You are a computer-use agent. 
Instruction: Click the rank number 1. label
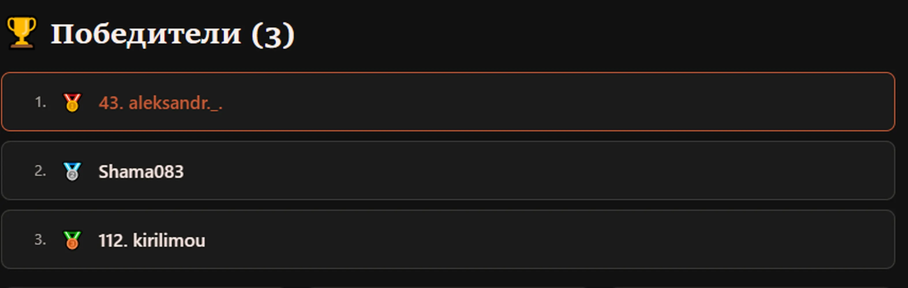(40, 102)
